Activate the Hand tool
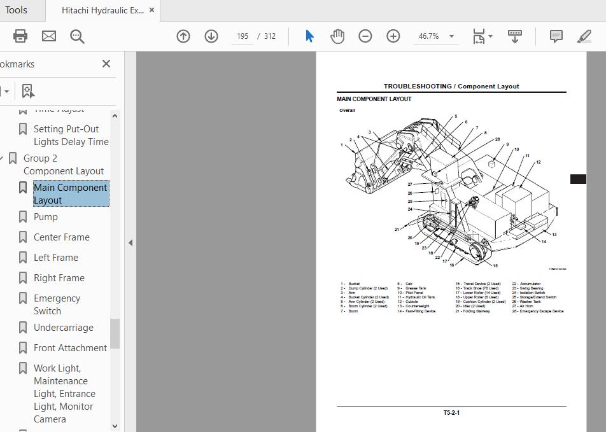This screenshot has width=606, height=432. tap(337, 36)
